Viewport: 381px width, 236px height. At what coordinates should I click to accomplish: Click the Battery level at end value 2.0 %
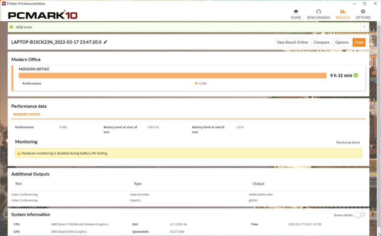pyautogui.click(x=240, y=127)
